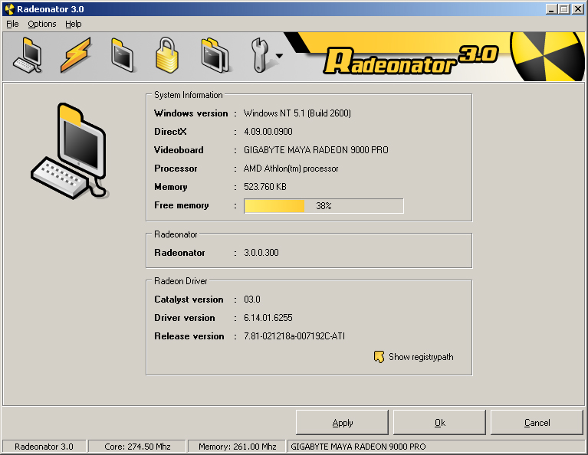Click the radiation symbol logo
The height and width of the screenshot is (455, 588).
547,56
